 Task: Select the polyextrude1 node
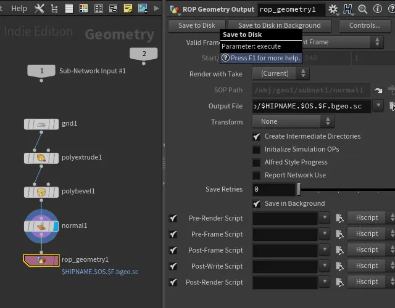coord(41,158)
